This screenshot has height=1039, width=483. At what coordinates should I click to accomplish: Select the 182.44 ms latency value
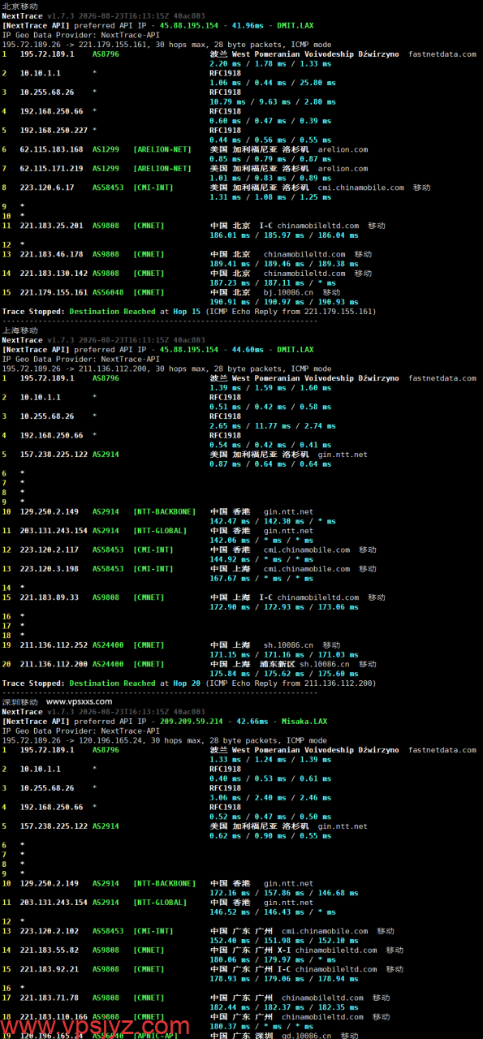pyautogui.click(x=228, y=1007)
